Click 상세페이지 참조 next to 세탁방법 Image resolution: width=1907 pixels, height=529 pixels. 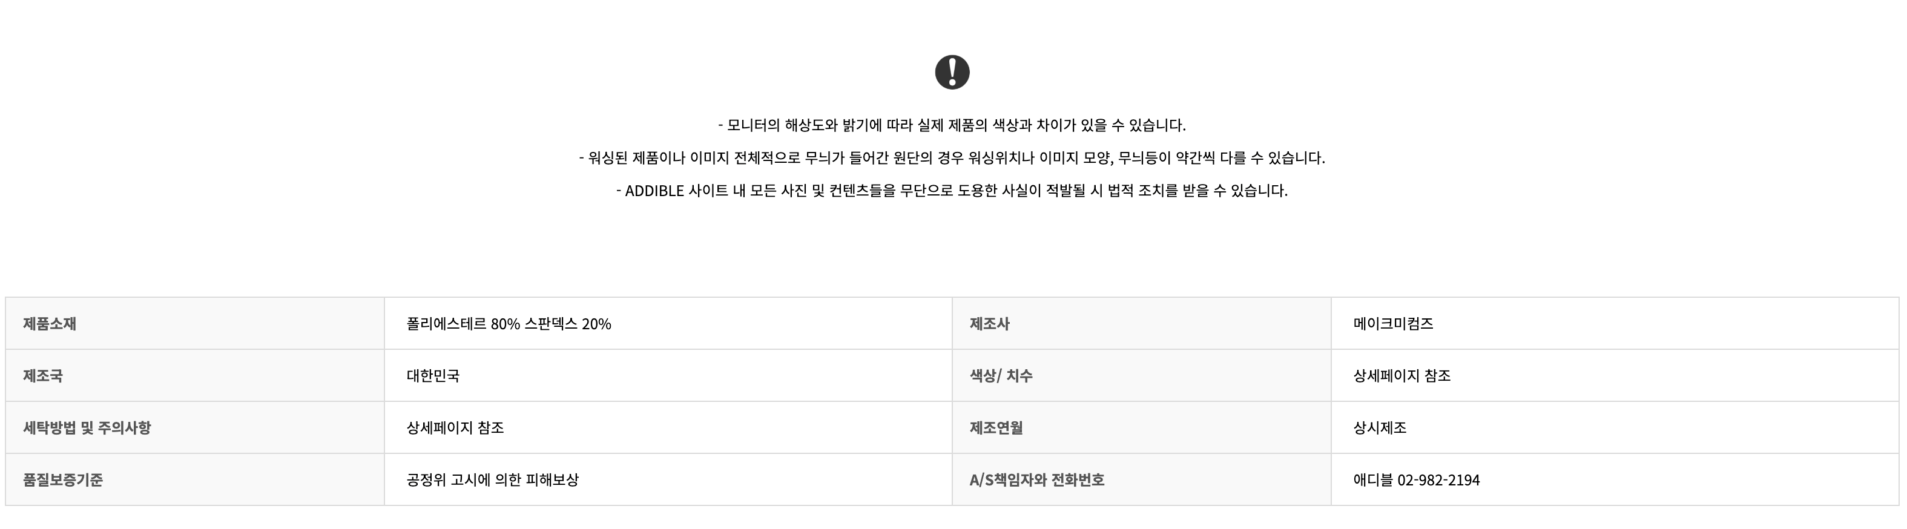point(455,427)
